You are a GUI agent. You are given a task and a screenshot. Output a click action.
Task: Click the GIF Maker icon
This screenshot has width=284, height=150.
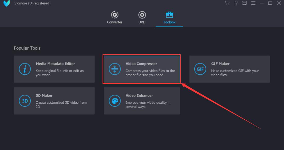(200, 69)
